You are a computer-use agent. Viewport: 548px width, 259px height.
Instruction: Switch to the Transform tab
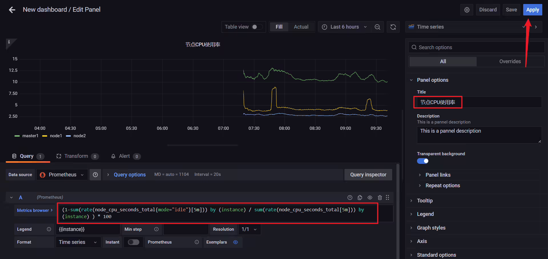(x=77, y=156)
